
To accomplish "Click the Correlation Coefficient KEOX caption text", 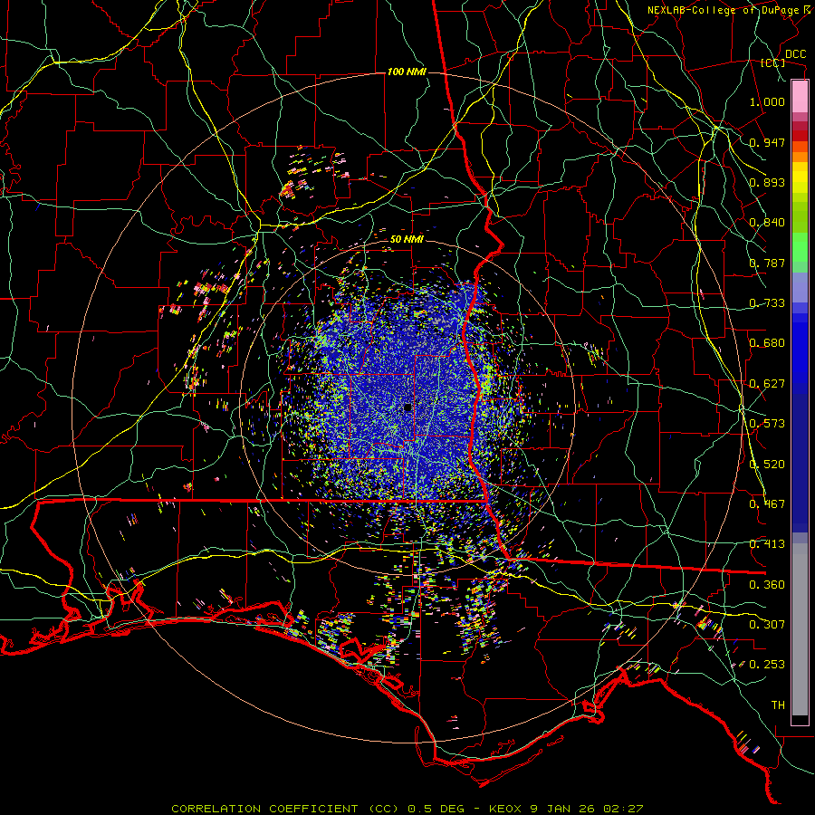I will click(x=407, y=809).
